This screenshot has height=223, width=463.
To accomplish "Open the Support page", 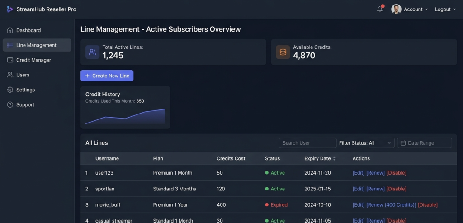I will (37, 104).
